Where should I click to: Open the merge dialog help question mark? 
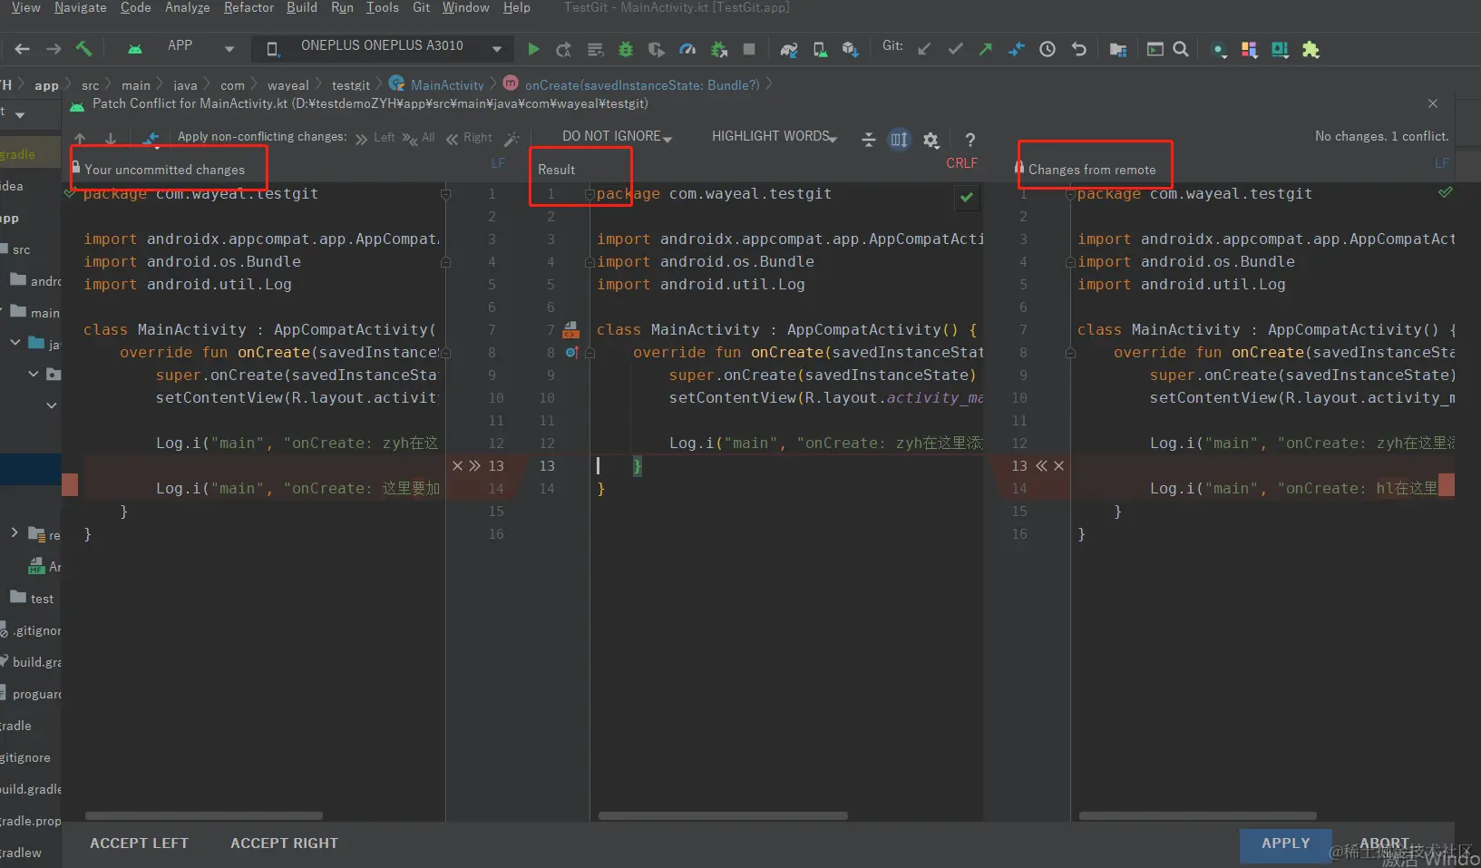pyautogui.click(x=969, y=140)
